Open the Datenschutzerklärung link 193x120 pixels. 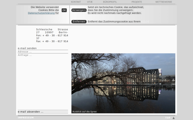click(41, 13)
